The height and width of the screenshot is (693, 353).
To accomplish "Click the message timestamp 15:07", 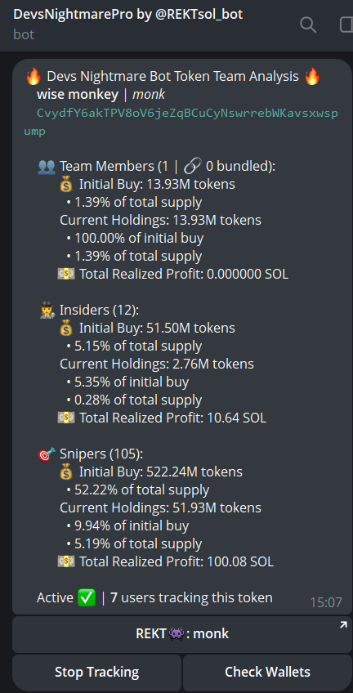I will [x=326, y=602].
